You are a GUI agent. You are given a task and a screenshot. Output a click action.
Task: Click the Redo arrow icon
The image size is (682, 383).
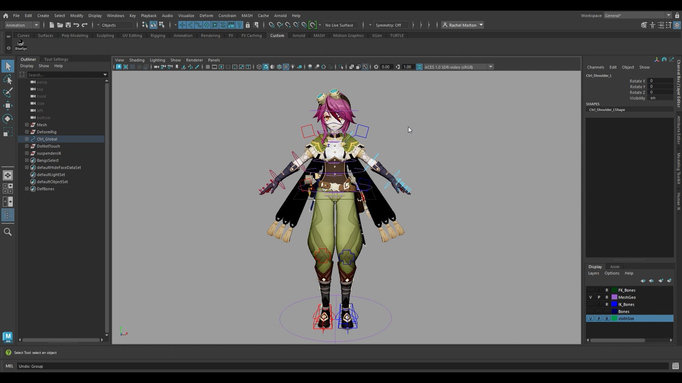click(x=85, y=25)
